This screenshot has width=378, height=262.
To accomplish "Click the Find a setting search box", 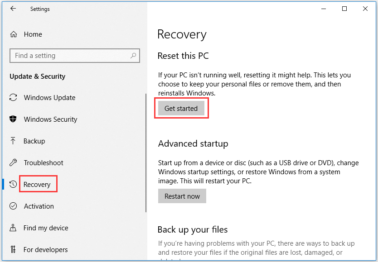I will (x=75, y=56).
